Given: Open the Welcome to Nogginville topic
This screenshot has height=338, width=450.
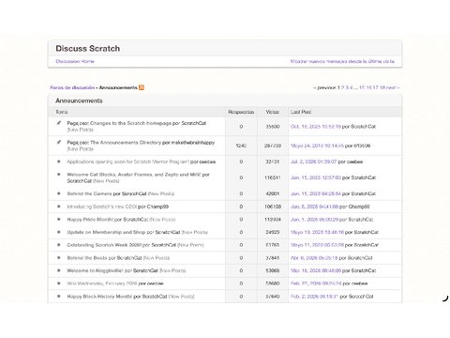Looking at the screenshot, I should pyautogui.click(x=95, y=270).
